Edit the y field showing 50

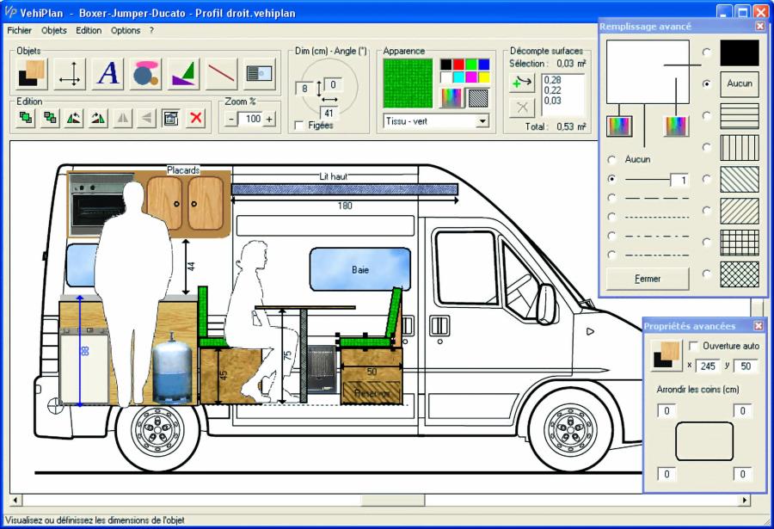[x=746, y=366]
